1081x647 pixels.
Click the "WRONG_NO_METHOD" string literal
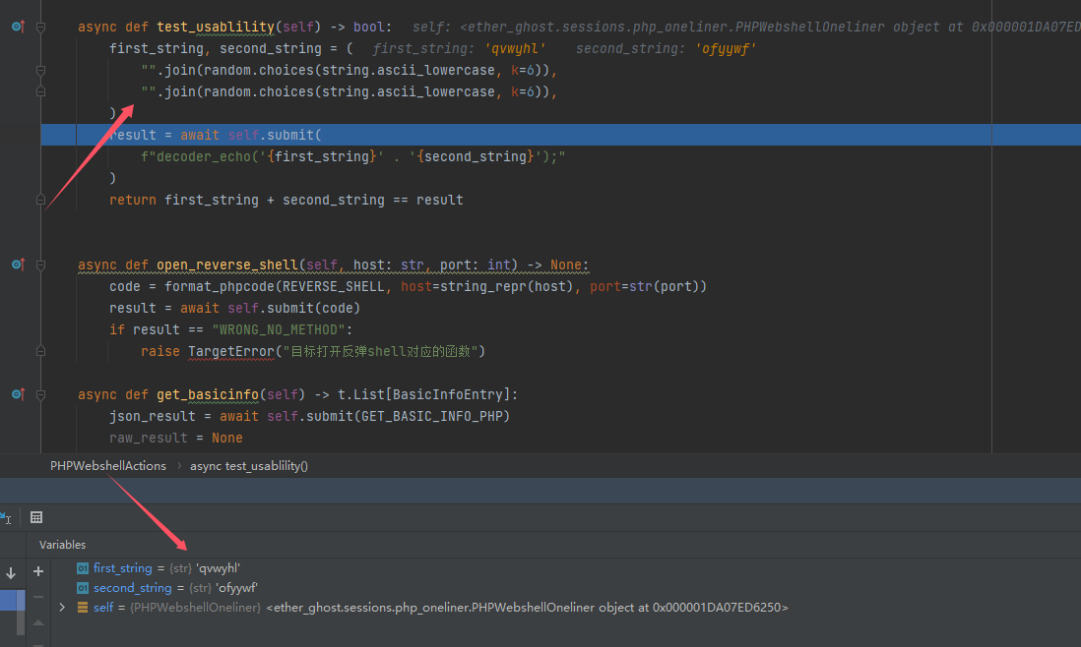coord(279,329)
